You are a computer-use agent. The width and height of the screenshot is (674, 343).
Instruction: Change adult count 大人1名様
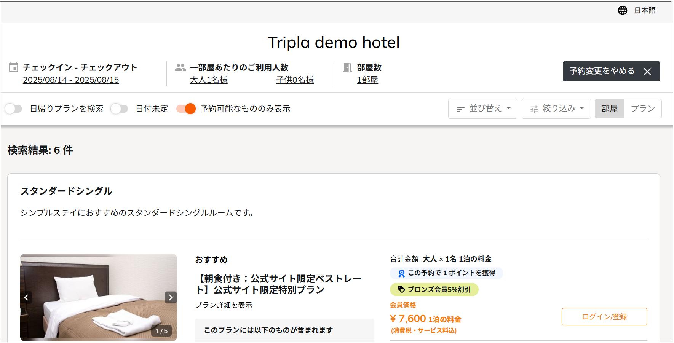click(x=209, y=80)
